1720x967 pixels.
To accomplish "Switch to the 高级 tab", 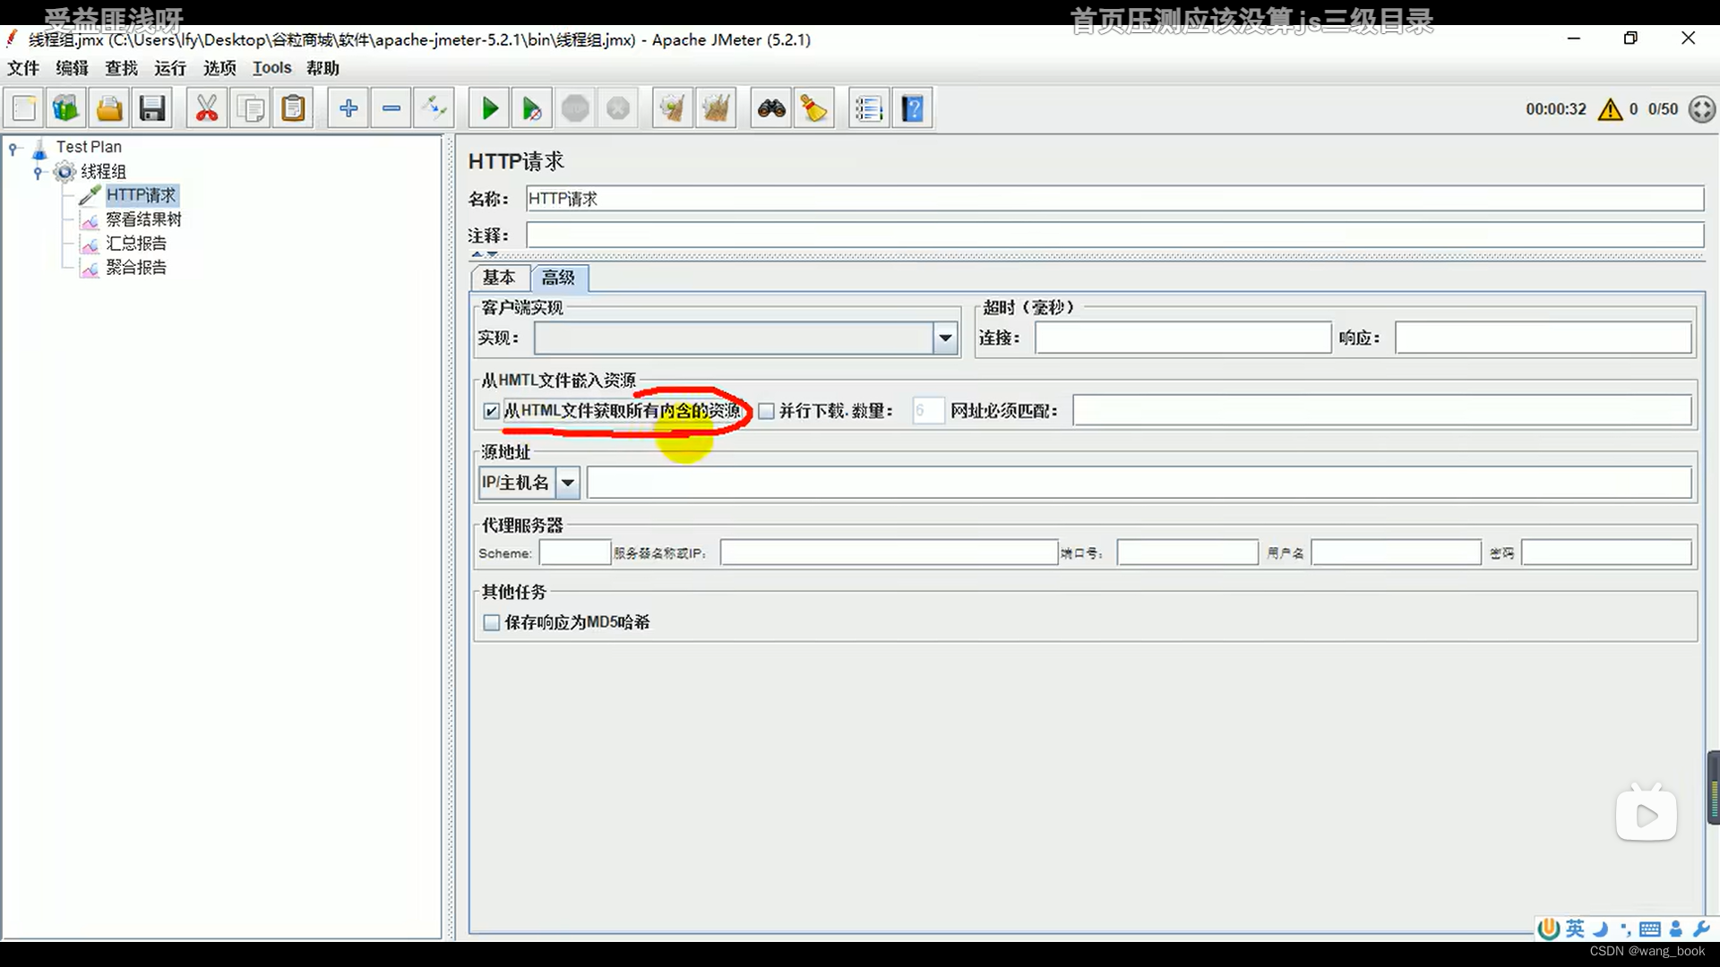I will [x=558, y=278].
